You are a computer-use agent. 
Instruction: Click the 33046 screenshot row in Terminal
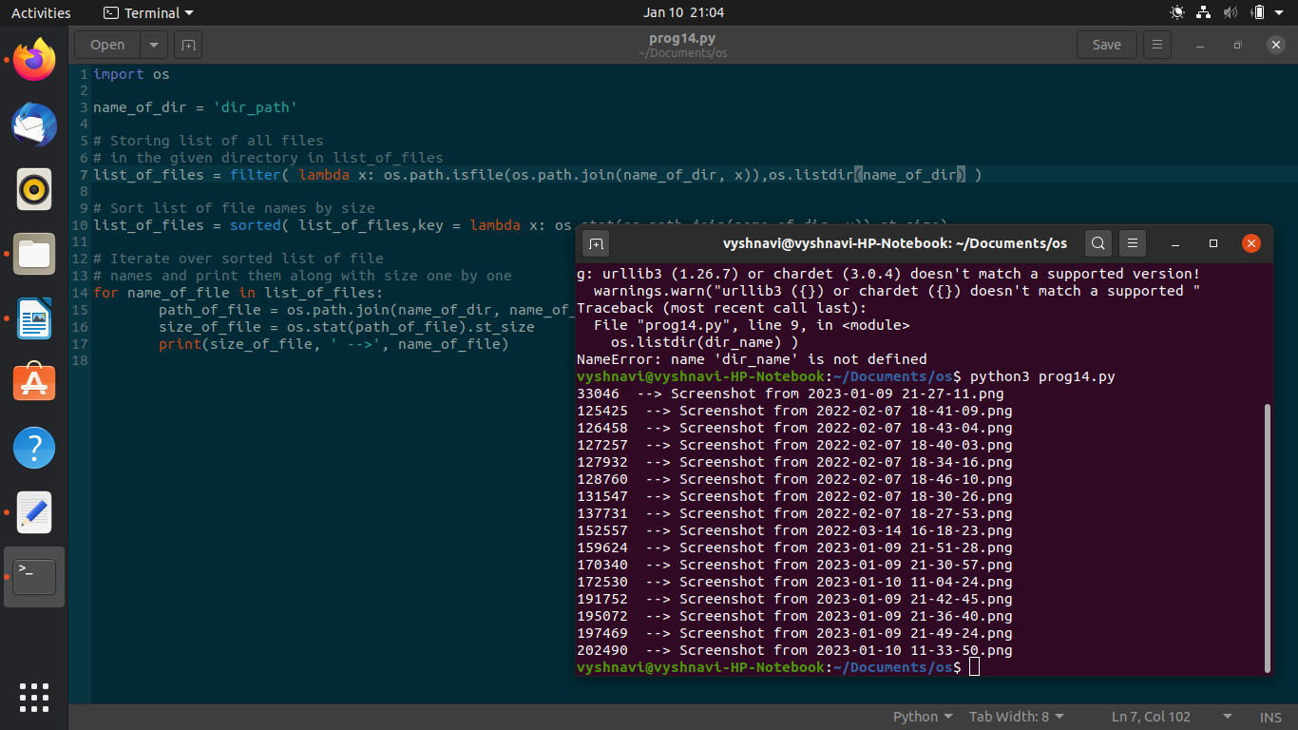tap(791, 394)
